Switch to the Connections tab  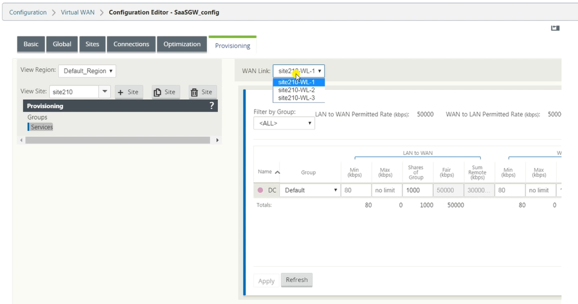[x=131, y=45]
